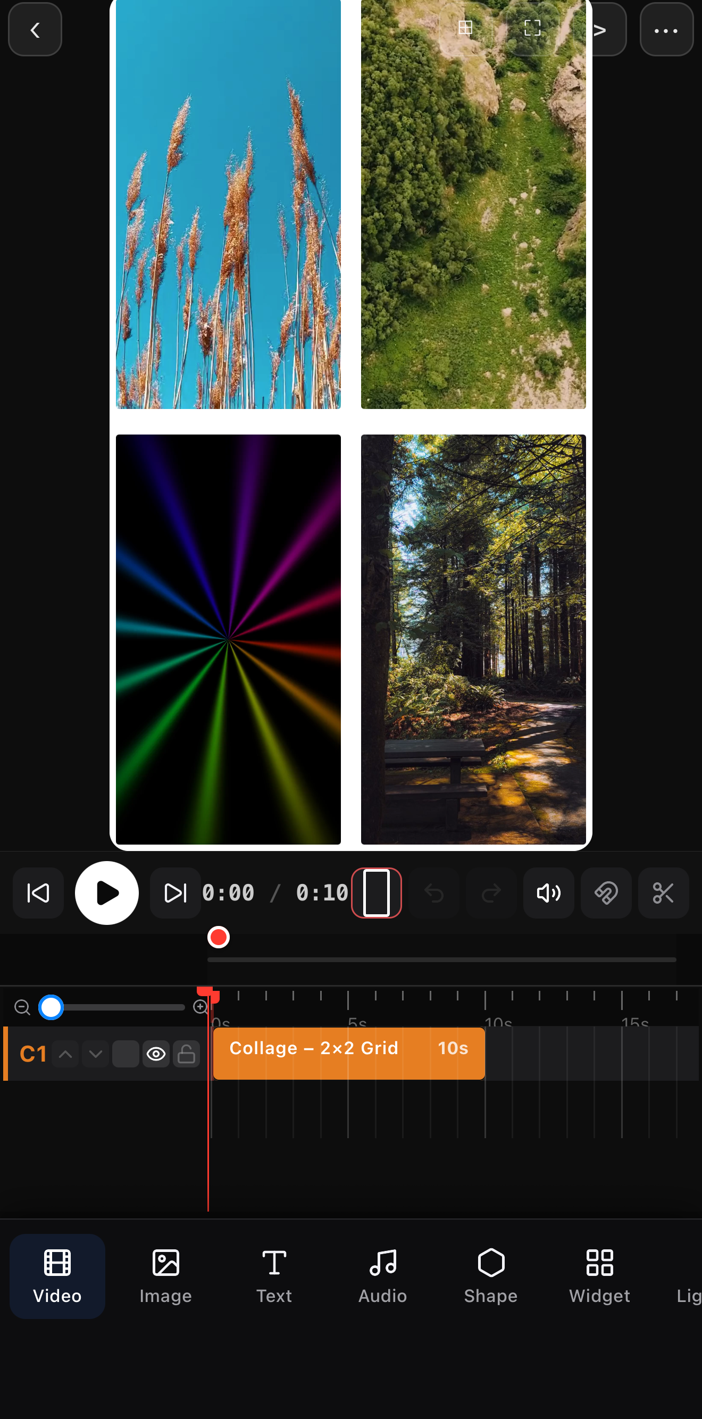The width and height of the screenshot is (702, 1419).
Task: Open the Audio tab
Action: (382, 1276)
